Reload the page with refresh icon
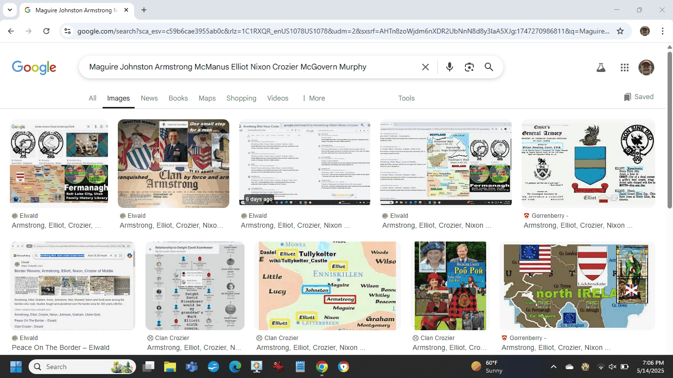 (x=46, y=31)
